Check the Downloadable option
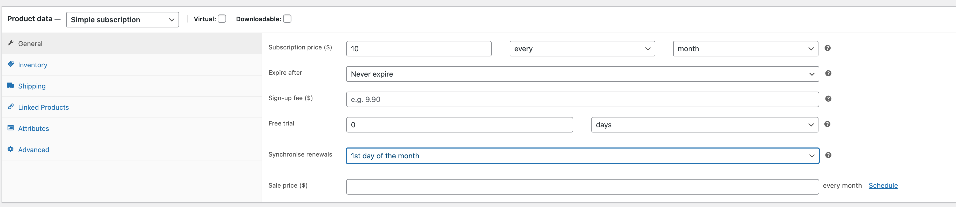Image resolution: width=956 pixels, height=207 pixels. [286, 19]
